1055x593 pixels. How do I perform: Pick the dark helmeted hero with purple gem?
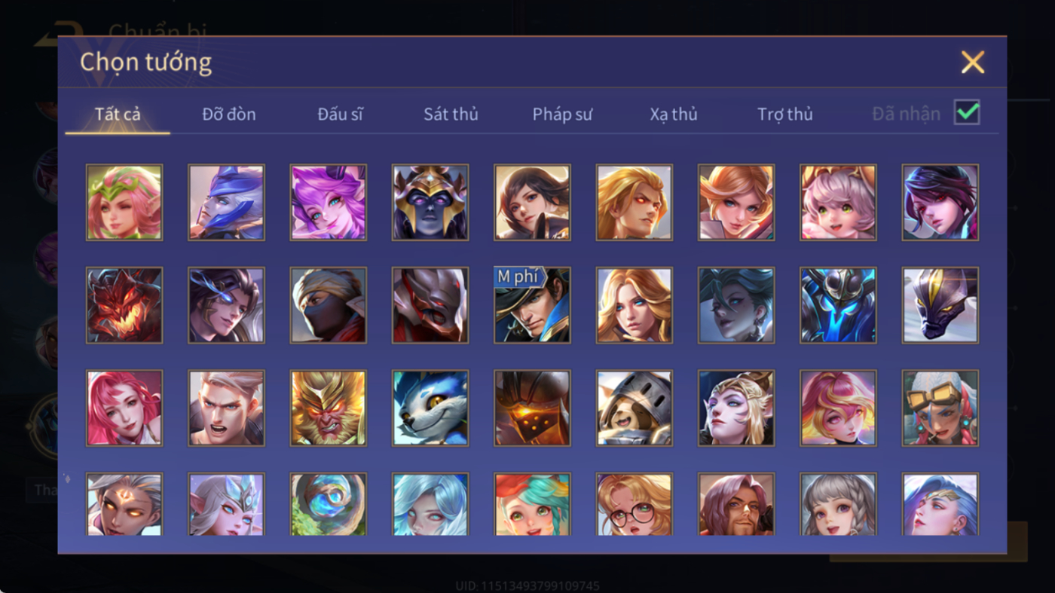430,203
